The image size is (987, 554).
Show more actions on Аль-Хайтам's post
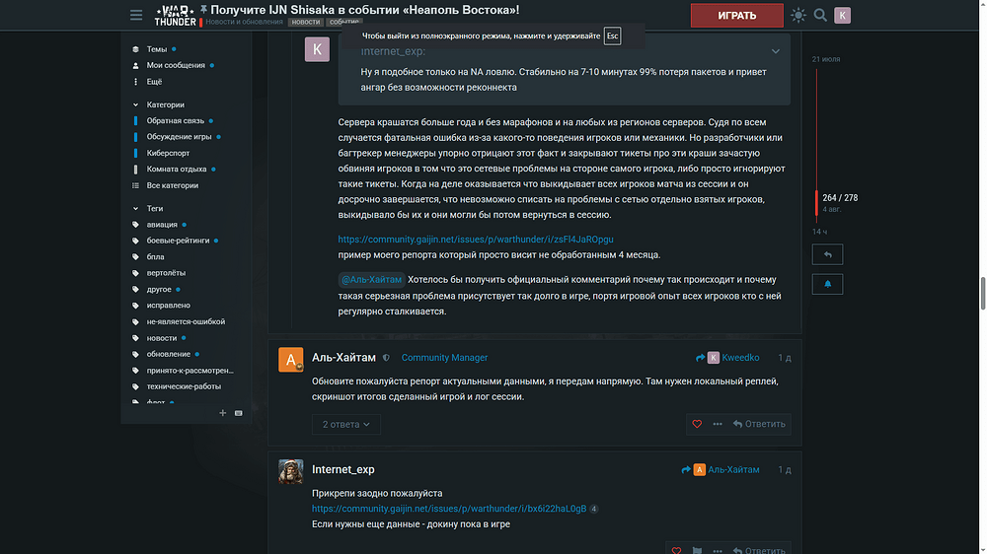click(718, 425)
